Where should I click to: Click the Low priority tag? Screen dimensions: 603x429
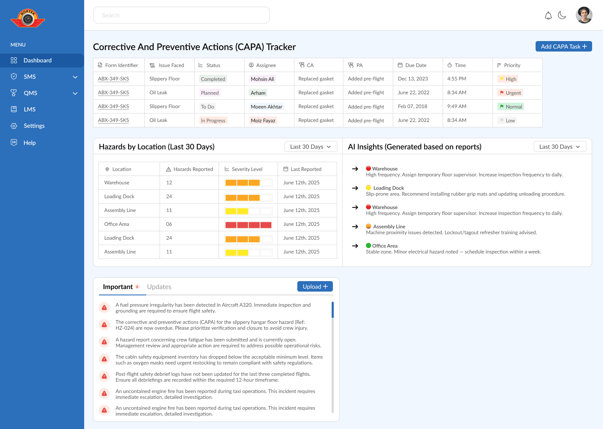click(x=507, y=120)
